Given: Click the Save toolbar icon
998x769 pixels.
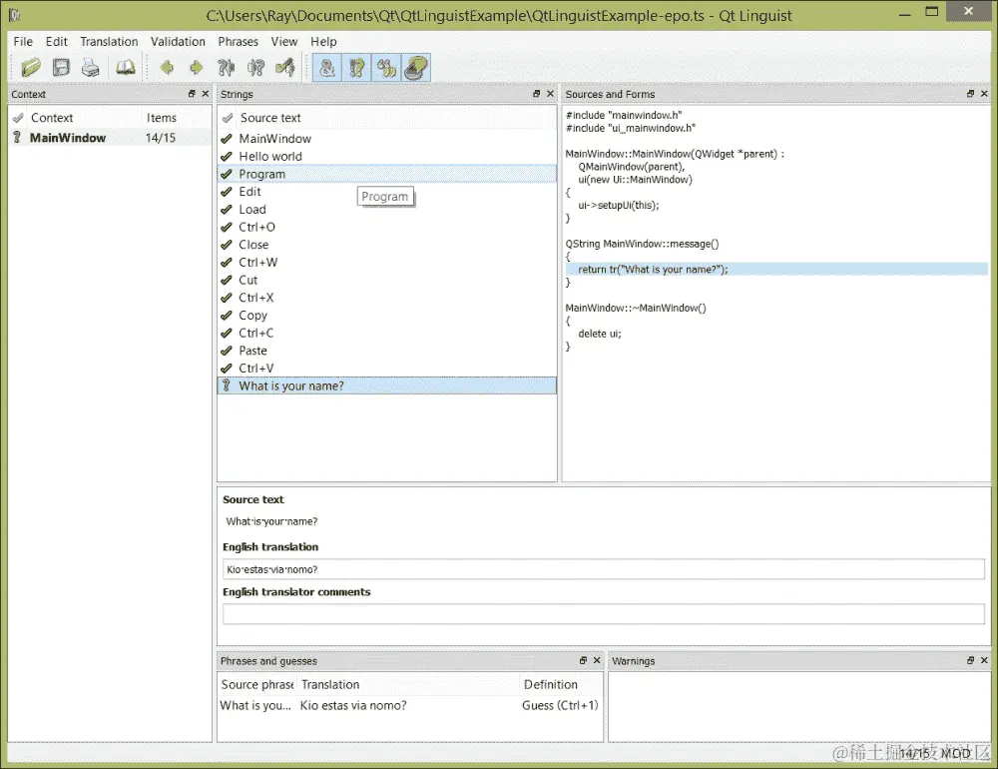Looking at the screenshot, I should (61, 68).
